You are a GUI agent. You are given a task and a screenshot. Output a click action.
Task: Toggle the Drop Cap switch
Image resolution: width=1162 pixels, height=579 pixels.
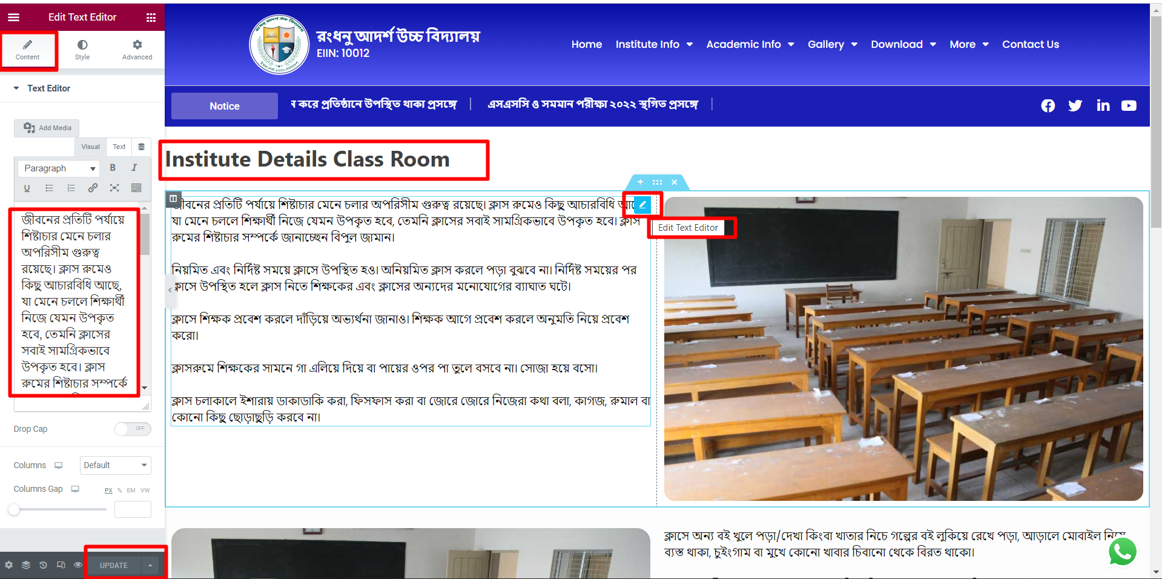(133, 429)
